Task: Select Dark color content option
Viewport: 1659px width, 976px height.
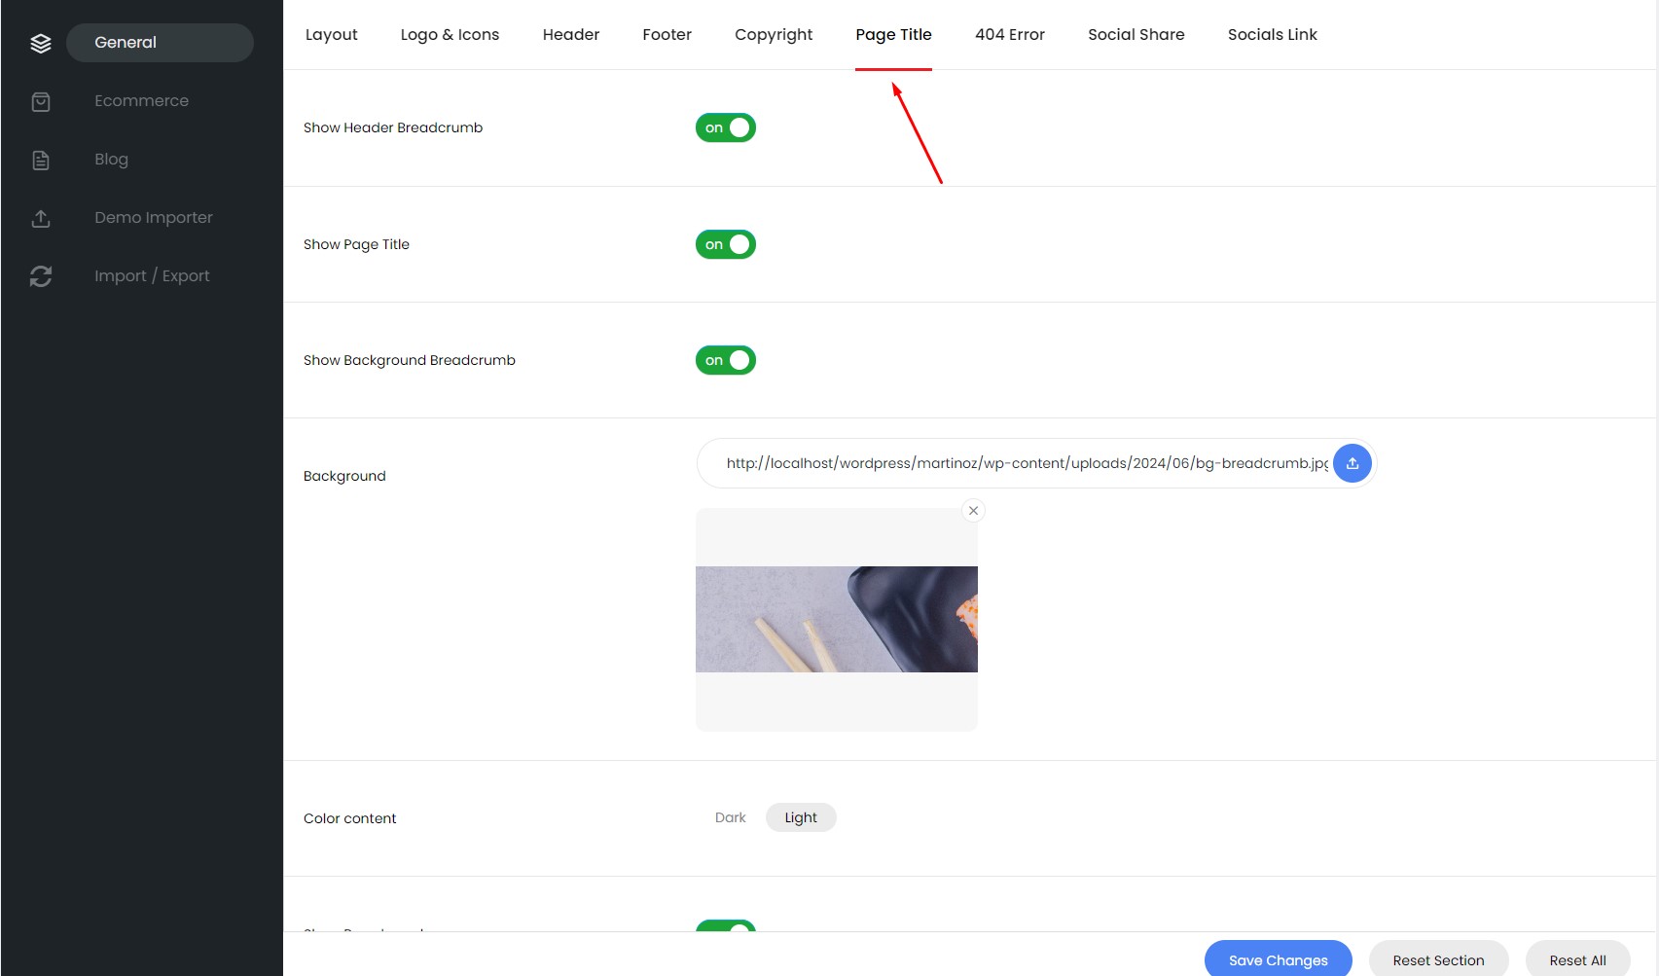Action: point(730,817)
